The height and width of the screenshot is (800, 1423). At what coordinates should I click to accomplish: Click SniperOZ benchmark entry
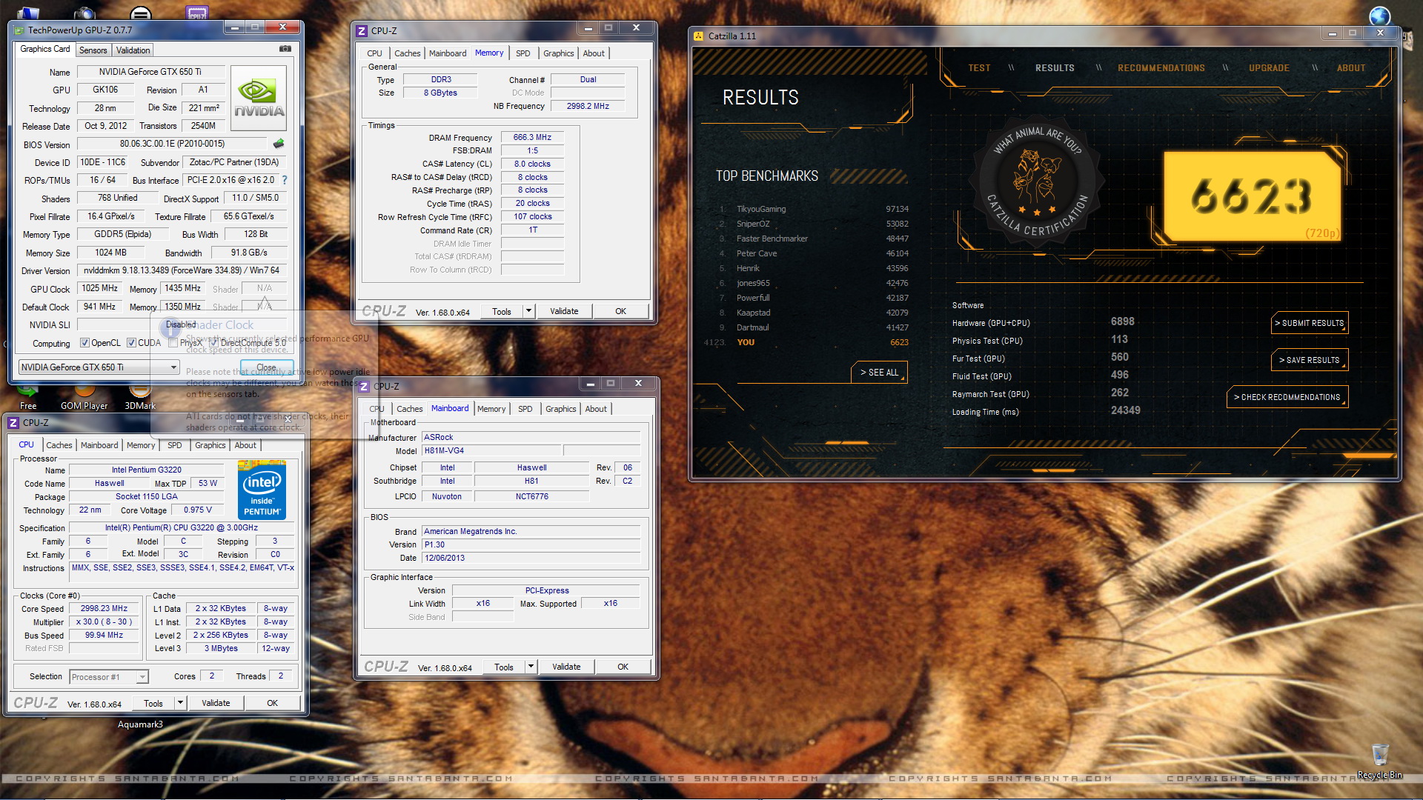click(814, 224)
